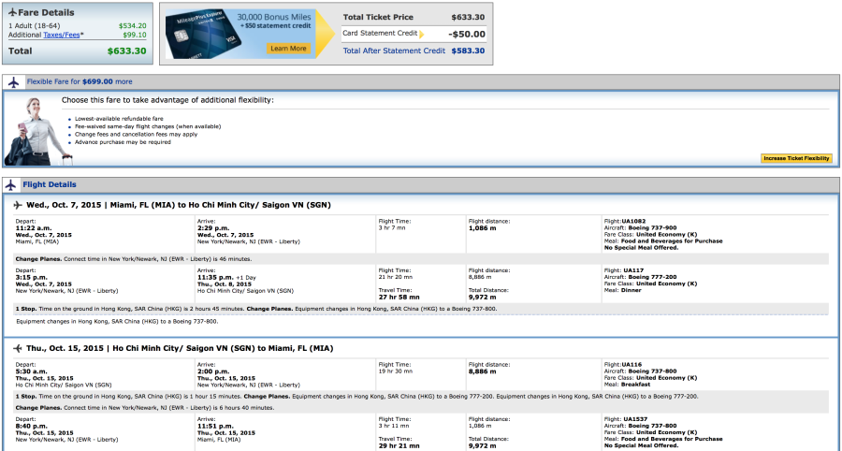
Task: Click flight number UA117
Action: [x=633, y=270]
